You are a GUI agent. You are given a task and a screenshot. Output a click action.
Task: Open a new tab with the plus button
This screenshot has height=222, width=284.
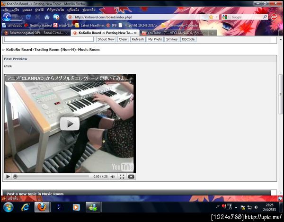pyautogui.click(x=213, y=33)
